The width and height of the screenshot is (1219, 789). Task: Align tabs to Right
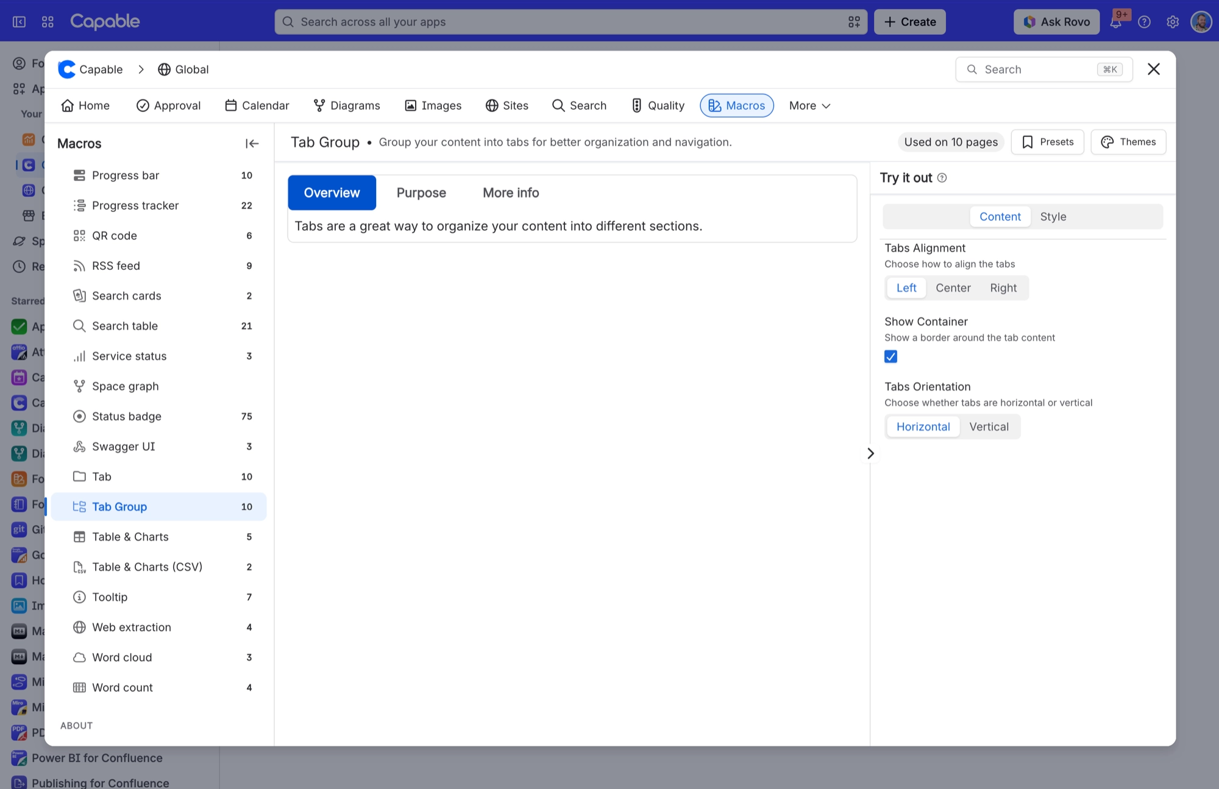(x=1003, y=288)
